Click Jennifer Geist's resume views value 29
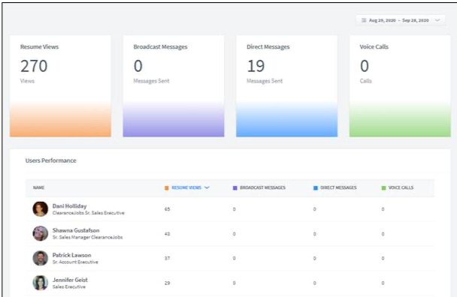The width and height of the screenshot is (457, 297). click(167, 283)
